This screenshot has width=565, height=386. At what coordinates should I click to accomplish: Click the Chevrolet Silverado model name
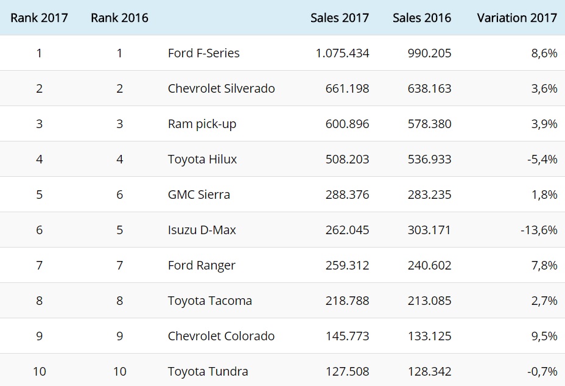coord(221,88)
